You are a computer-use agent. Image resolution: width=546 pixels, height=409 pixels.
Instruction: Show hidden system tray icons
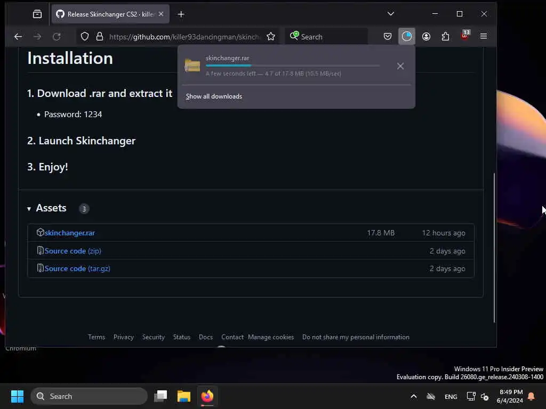click(414, 396)
